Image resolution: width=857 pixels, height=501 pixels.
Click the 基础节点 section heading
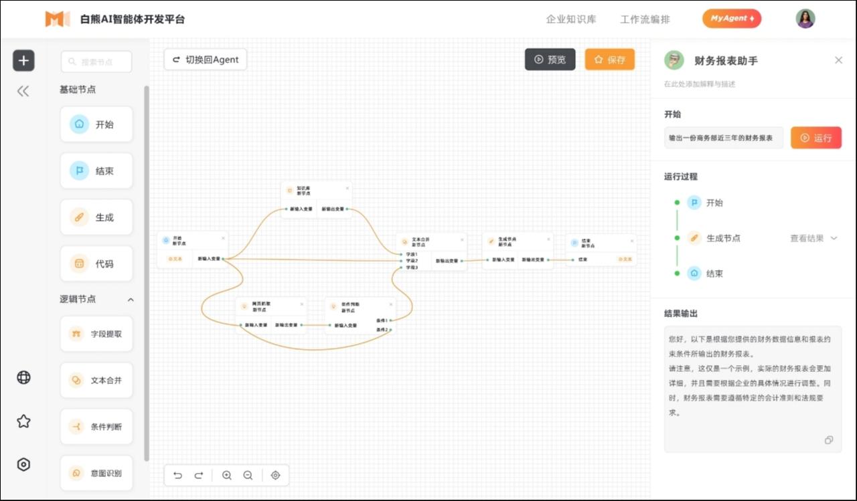(x=78, y=90)
